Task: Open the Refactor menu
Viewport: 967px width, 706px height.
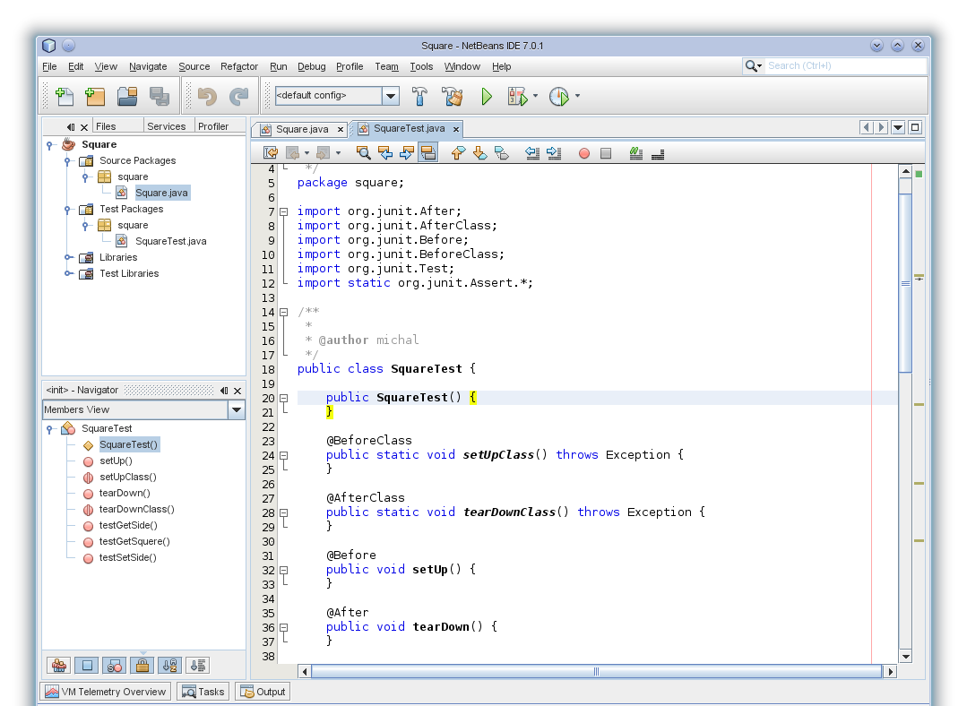Action: click(239, 66)
